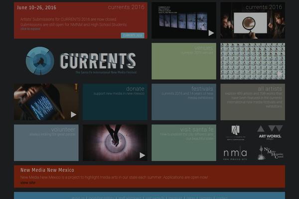Click the 'June 10-26, 2016' heading
Viewport: 299px width, 199px height.
pyautogui.click(x=36, y=7)
